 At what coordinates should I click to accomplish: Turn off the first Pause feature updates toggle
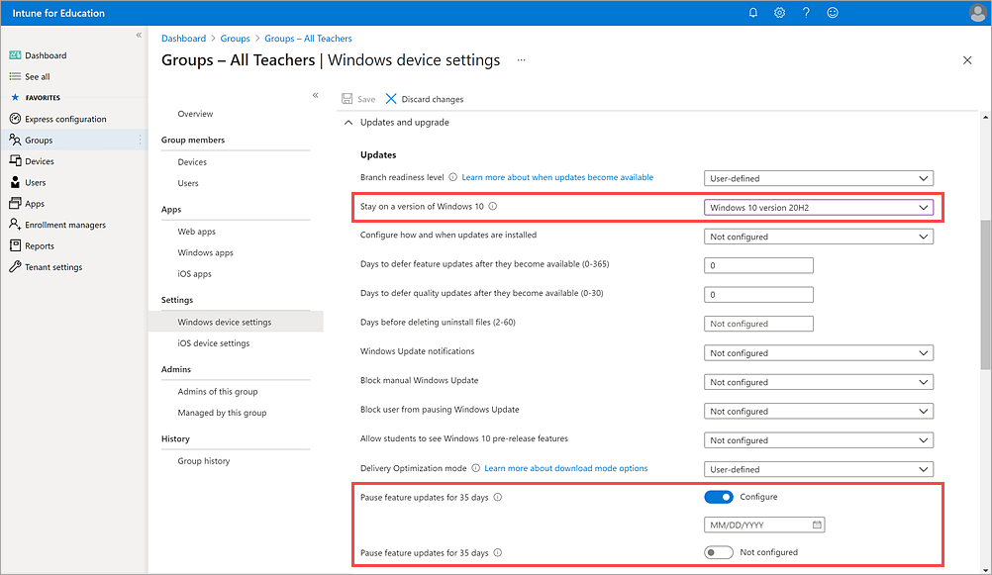[719, 497]
